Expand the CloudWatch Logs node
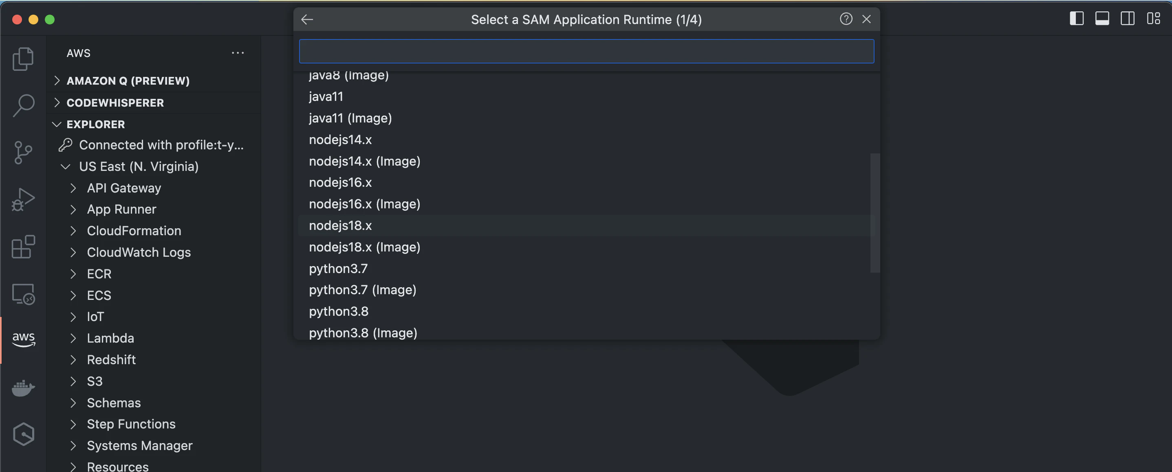Image resolution: width=1172 pixels, height=472 pixels. point(73,253)
